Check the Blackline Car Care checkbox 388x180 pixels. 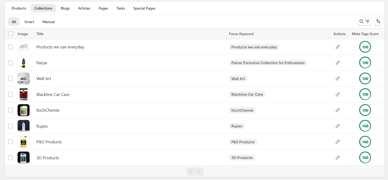[11, 94]
